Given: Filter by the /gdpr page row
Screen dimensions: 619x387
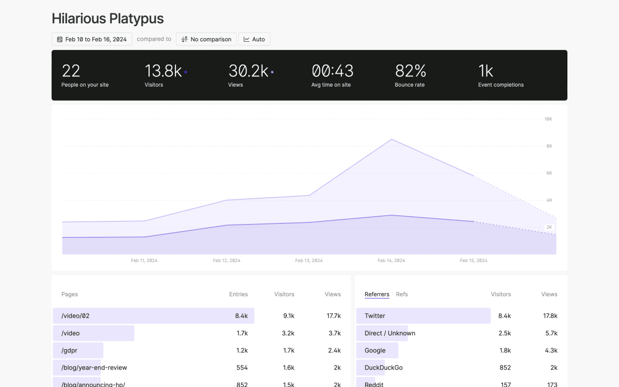Looking at the screenshot, I should click(201, 350).
